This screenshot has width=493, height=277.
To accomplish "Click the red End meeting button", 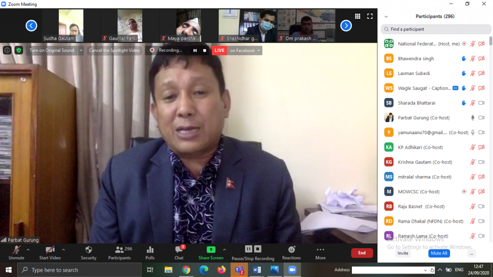I will pyautogui.click(x=362, y=253).
